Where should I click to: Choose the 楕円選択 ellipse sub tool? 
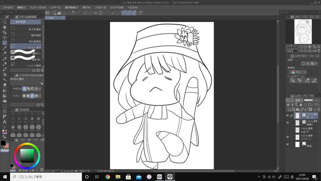pos(26,34)
